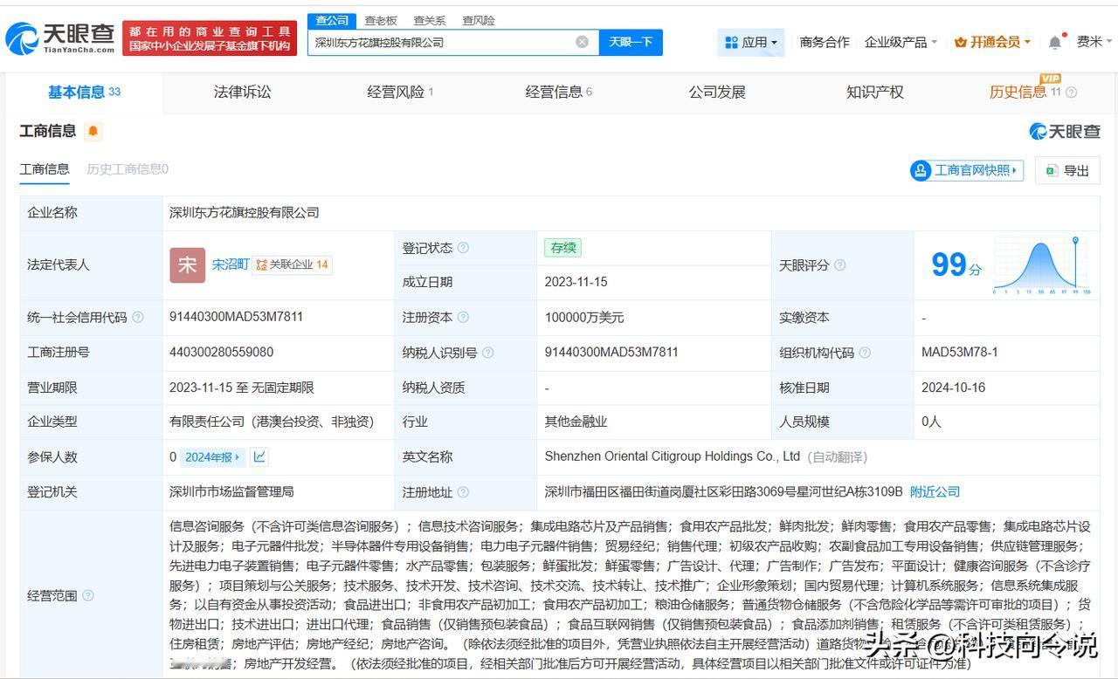Open the 基本信息 tab
Viewport: 1118px width, 679px height.
pyautogui.click(x=84, y=92)
